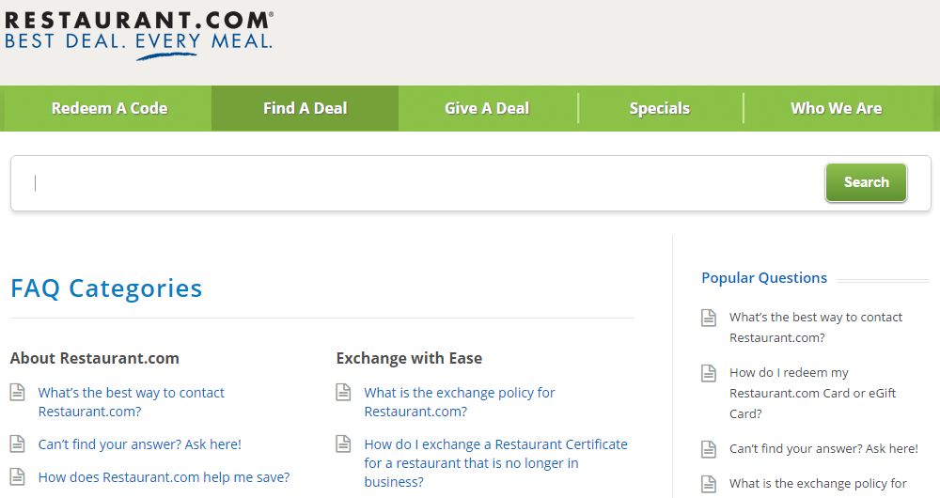The height and width of the screenshot is (498, 940).
Task: Open the Who We Are tab
Action: tap(837, 108)
